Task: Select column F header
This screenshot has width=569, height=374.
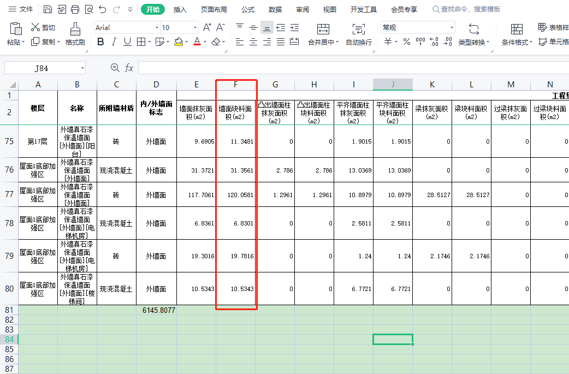Action: point(236,85)
